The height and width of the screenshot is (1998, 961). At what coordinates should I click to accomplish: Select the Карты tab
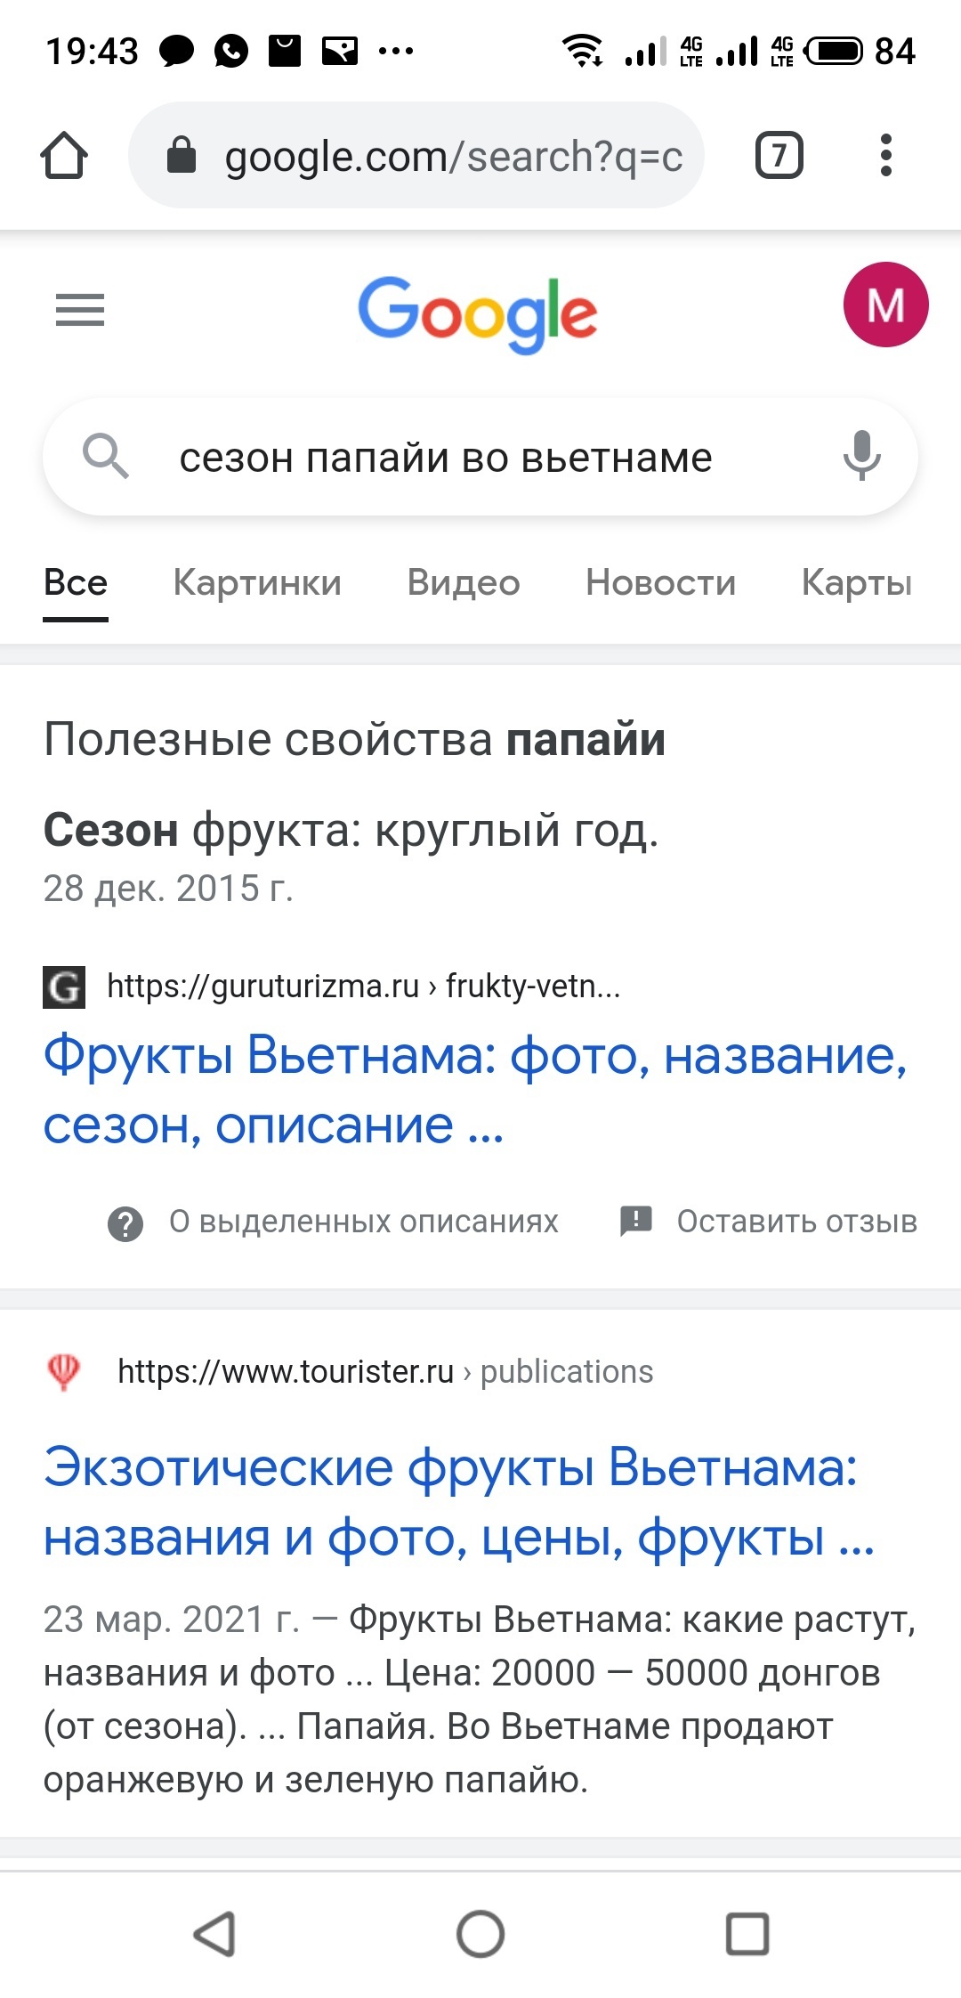click(x=857, y=583)
